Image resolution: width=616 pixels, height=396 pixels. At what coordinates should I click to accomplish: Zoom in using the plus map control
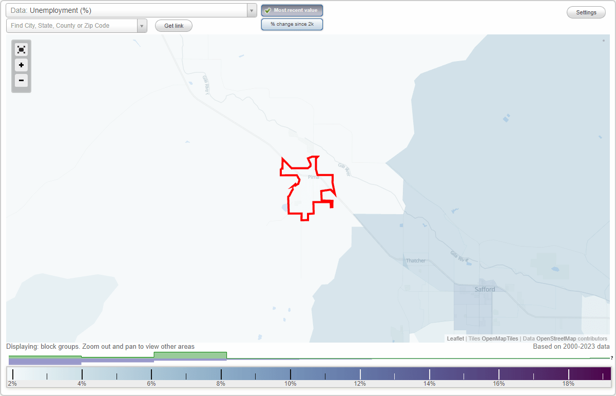pos(21,65)
